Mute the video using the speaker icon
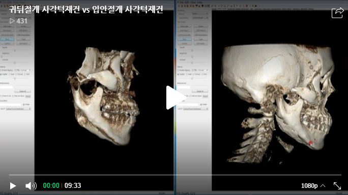This screenshot has height=195, width=348. (x=31, y=186)
